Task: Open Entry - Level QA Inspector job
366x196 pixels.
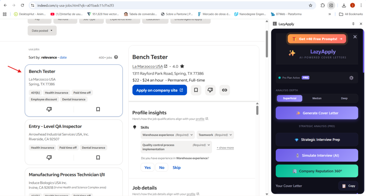Action: point(55,126)
